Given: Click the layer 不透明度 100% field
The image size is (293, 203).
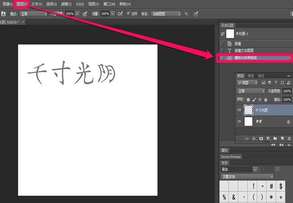Looking at the screenshot, I should pos(287,91).
